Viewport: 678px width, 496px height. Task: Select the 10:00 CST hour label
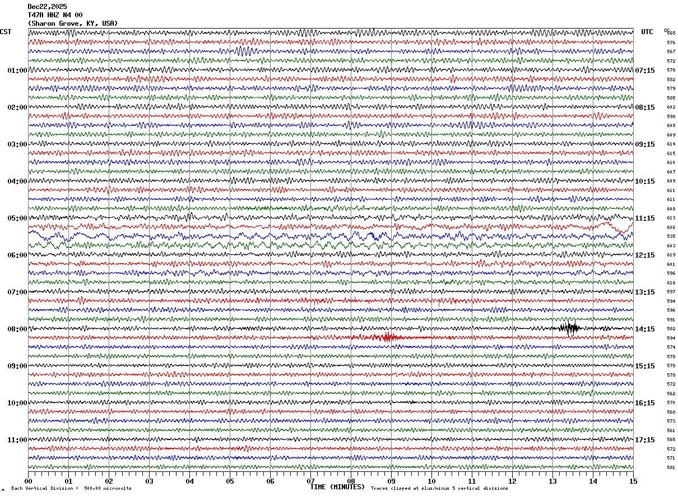17,403
